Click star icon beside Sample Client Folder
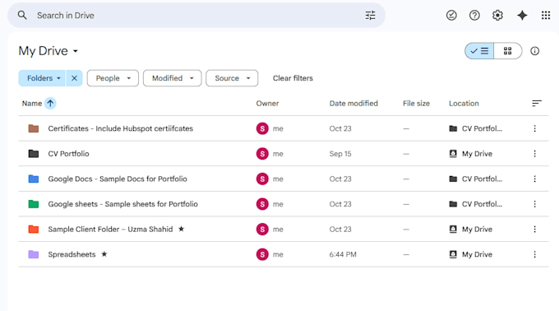This screenshot has height=311, width=559. (x=181, y=229)
